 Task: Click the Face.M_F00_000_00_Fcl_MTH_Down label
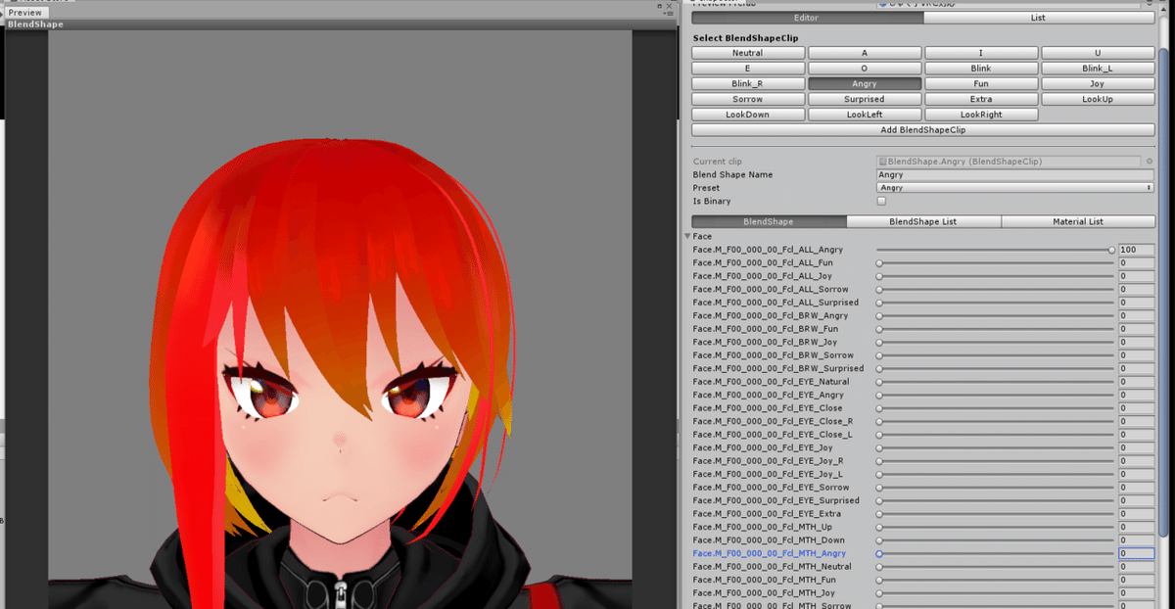(769, 540)
